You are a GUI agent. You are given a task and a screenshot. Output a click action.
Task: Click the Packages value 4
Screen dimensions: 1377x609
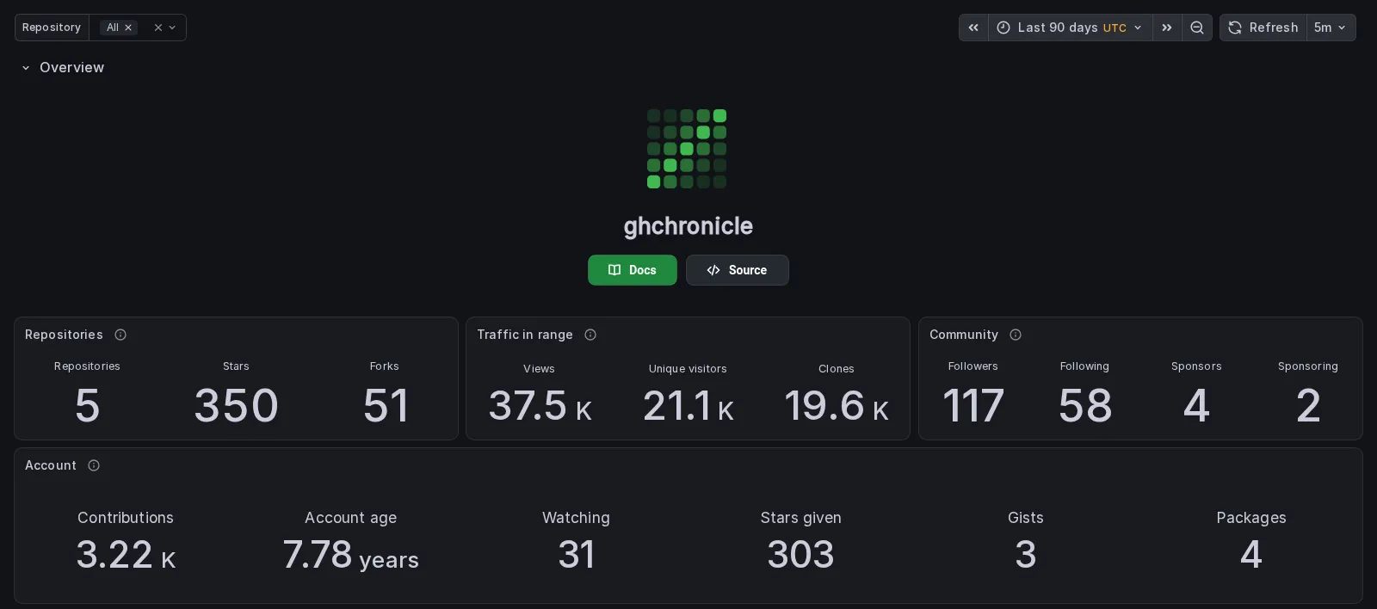pos(1251,555)
